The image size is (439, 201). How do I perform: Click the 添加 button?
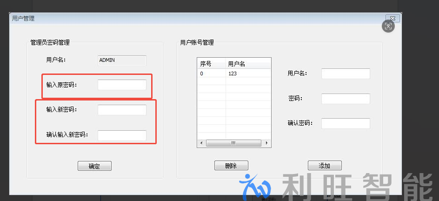[x=325, y=165]
